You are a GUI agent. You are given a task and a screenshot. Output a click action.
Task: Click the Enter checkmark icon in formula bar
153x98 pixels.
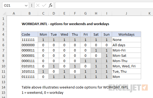44,5
